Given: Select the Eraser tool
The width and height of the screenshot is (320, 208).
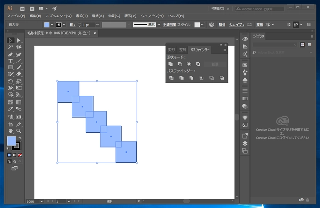Looking at the screenshot, I should coord(19,74).
